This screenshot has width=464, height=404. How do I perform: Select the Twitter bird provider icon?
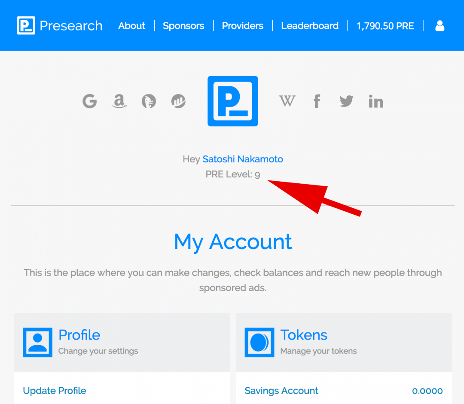coord(346,101)
